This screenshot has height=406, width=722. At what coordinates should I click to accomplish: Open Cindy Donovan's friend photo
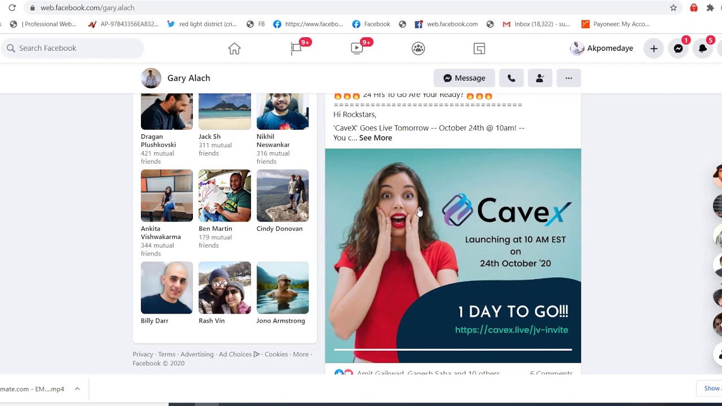pyautogui.click(x=283, y=196)
